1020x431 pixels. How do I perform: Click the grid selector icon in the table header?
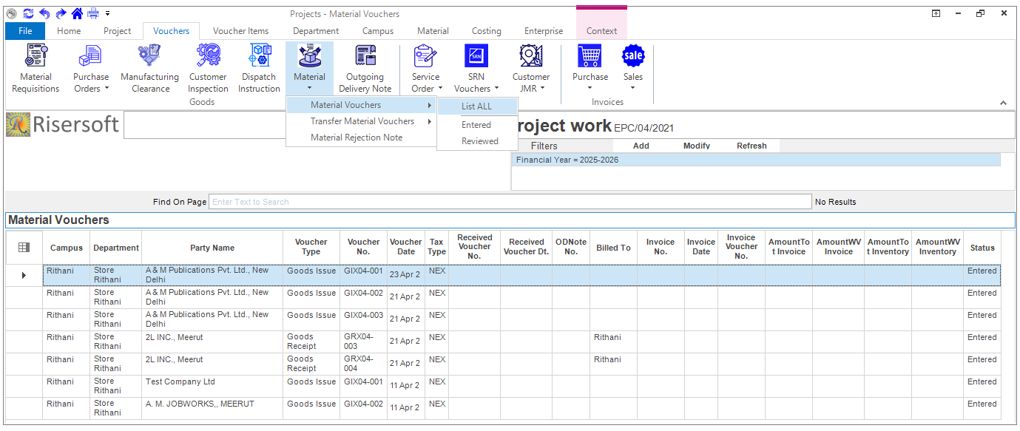coord(24,248)
